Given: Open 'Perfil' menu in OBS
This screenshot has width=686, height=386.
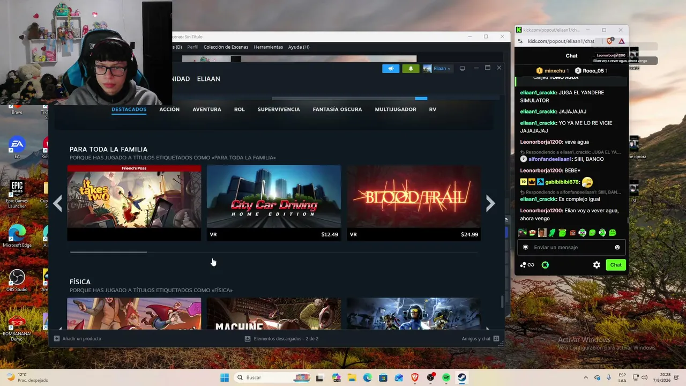Looking at the screenshot, I should (x=192, y=47).
